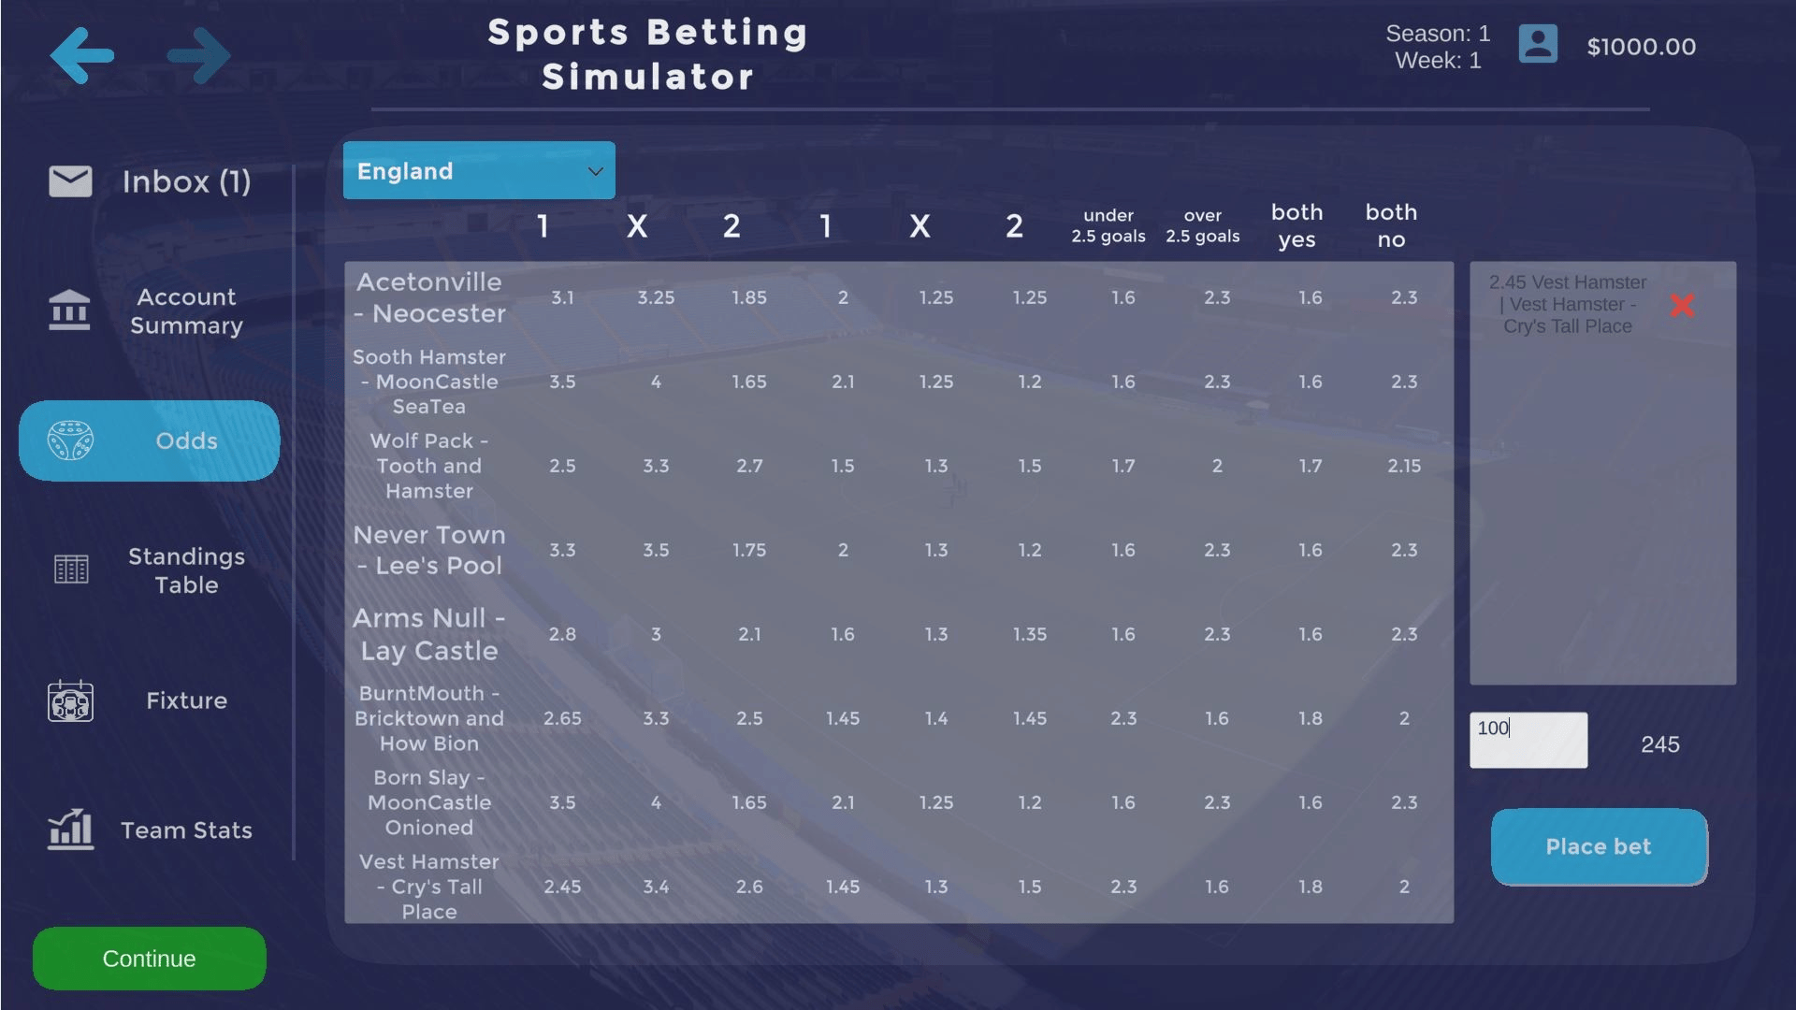Open the Standings Table grid icon
Image resolution: width=1796 pixels, height=1010 pixels.
point(70,570)
